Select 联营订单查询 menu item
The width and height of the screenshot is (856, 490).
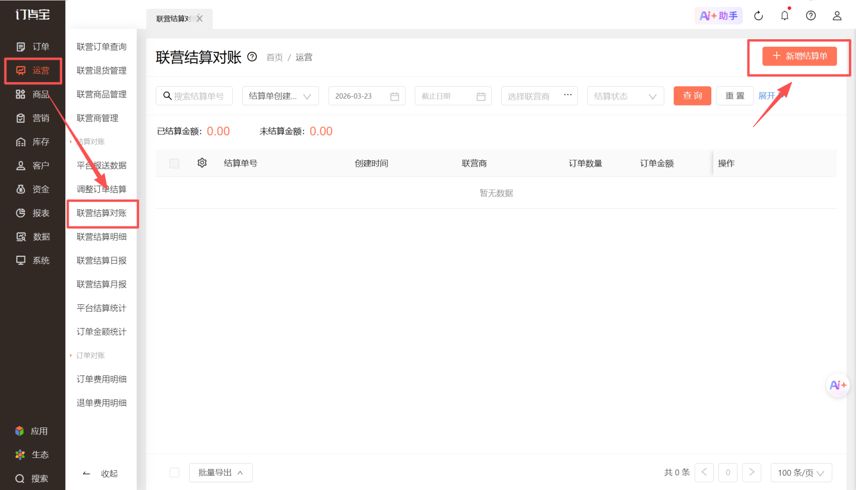101,47
